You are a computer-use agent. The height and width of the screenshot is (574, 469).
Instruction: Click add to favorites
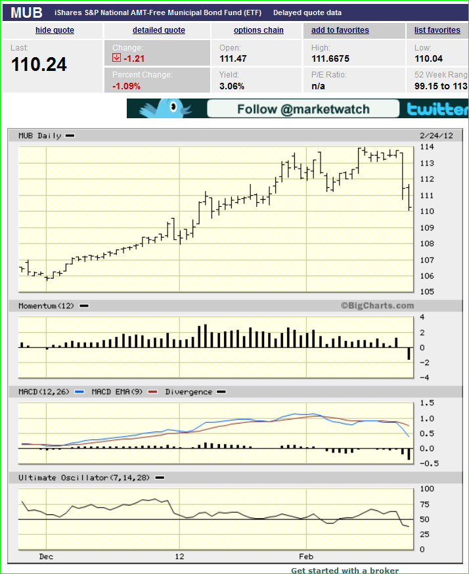pyautogui.click(x=340, y=30)
